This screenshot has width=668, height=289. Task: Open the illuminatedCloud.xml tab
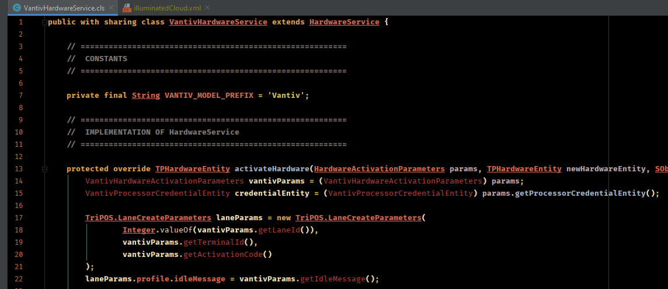point(166,8)
